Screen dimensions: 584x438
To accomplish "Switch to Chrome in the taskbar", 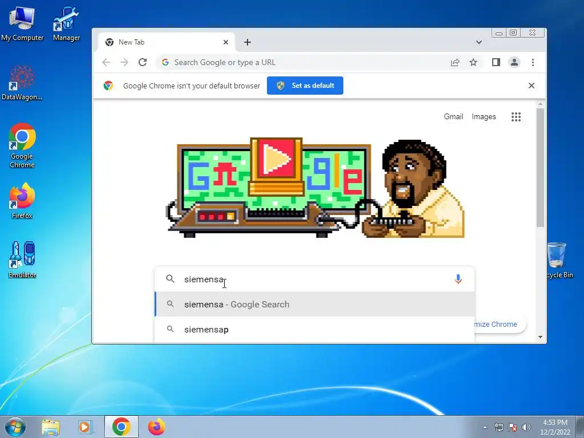I will click(121, 427).
